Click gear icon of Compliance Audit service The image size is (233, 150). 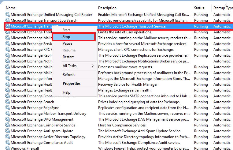click(x=7, y=143)
